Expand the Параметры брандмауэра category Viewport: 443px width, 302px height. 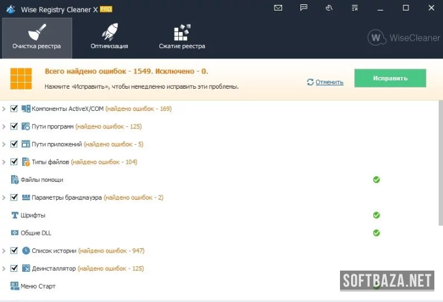tap(4, 198)
